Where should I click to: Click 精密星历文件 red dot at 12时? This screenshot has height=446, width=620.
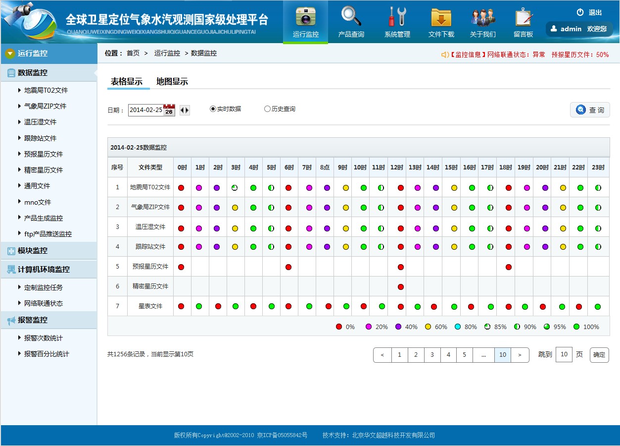point(401,287)
